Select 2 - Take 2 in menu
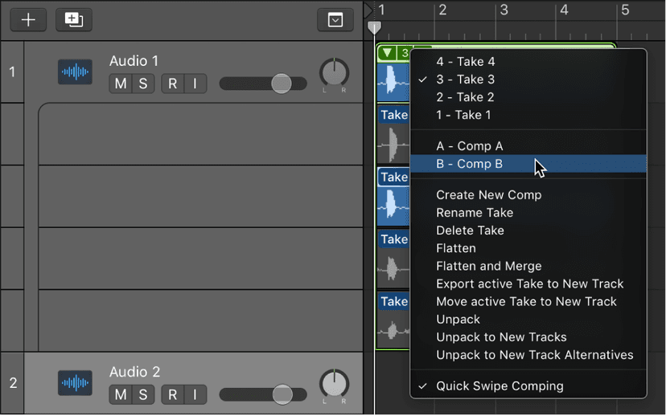666x416 pixels. tap(528, 97)
